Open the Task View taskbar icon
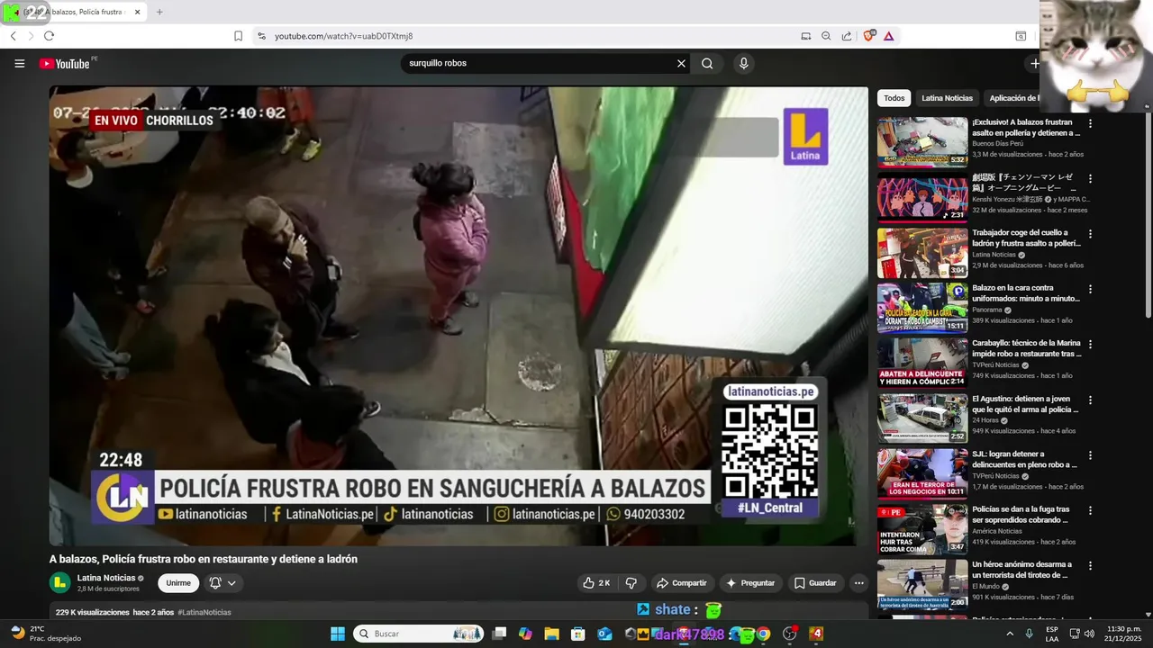Screen dimensions: 1153x648 (499, 634)
